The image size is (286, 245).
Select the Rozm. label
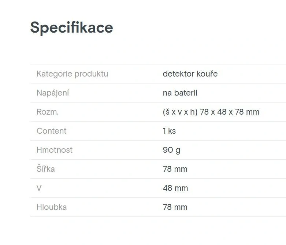point(48,112)
